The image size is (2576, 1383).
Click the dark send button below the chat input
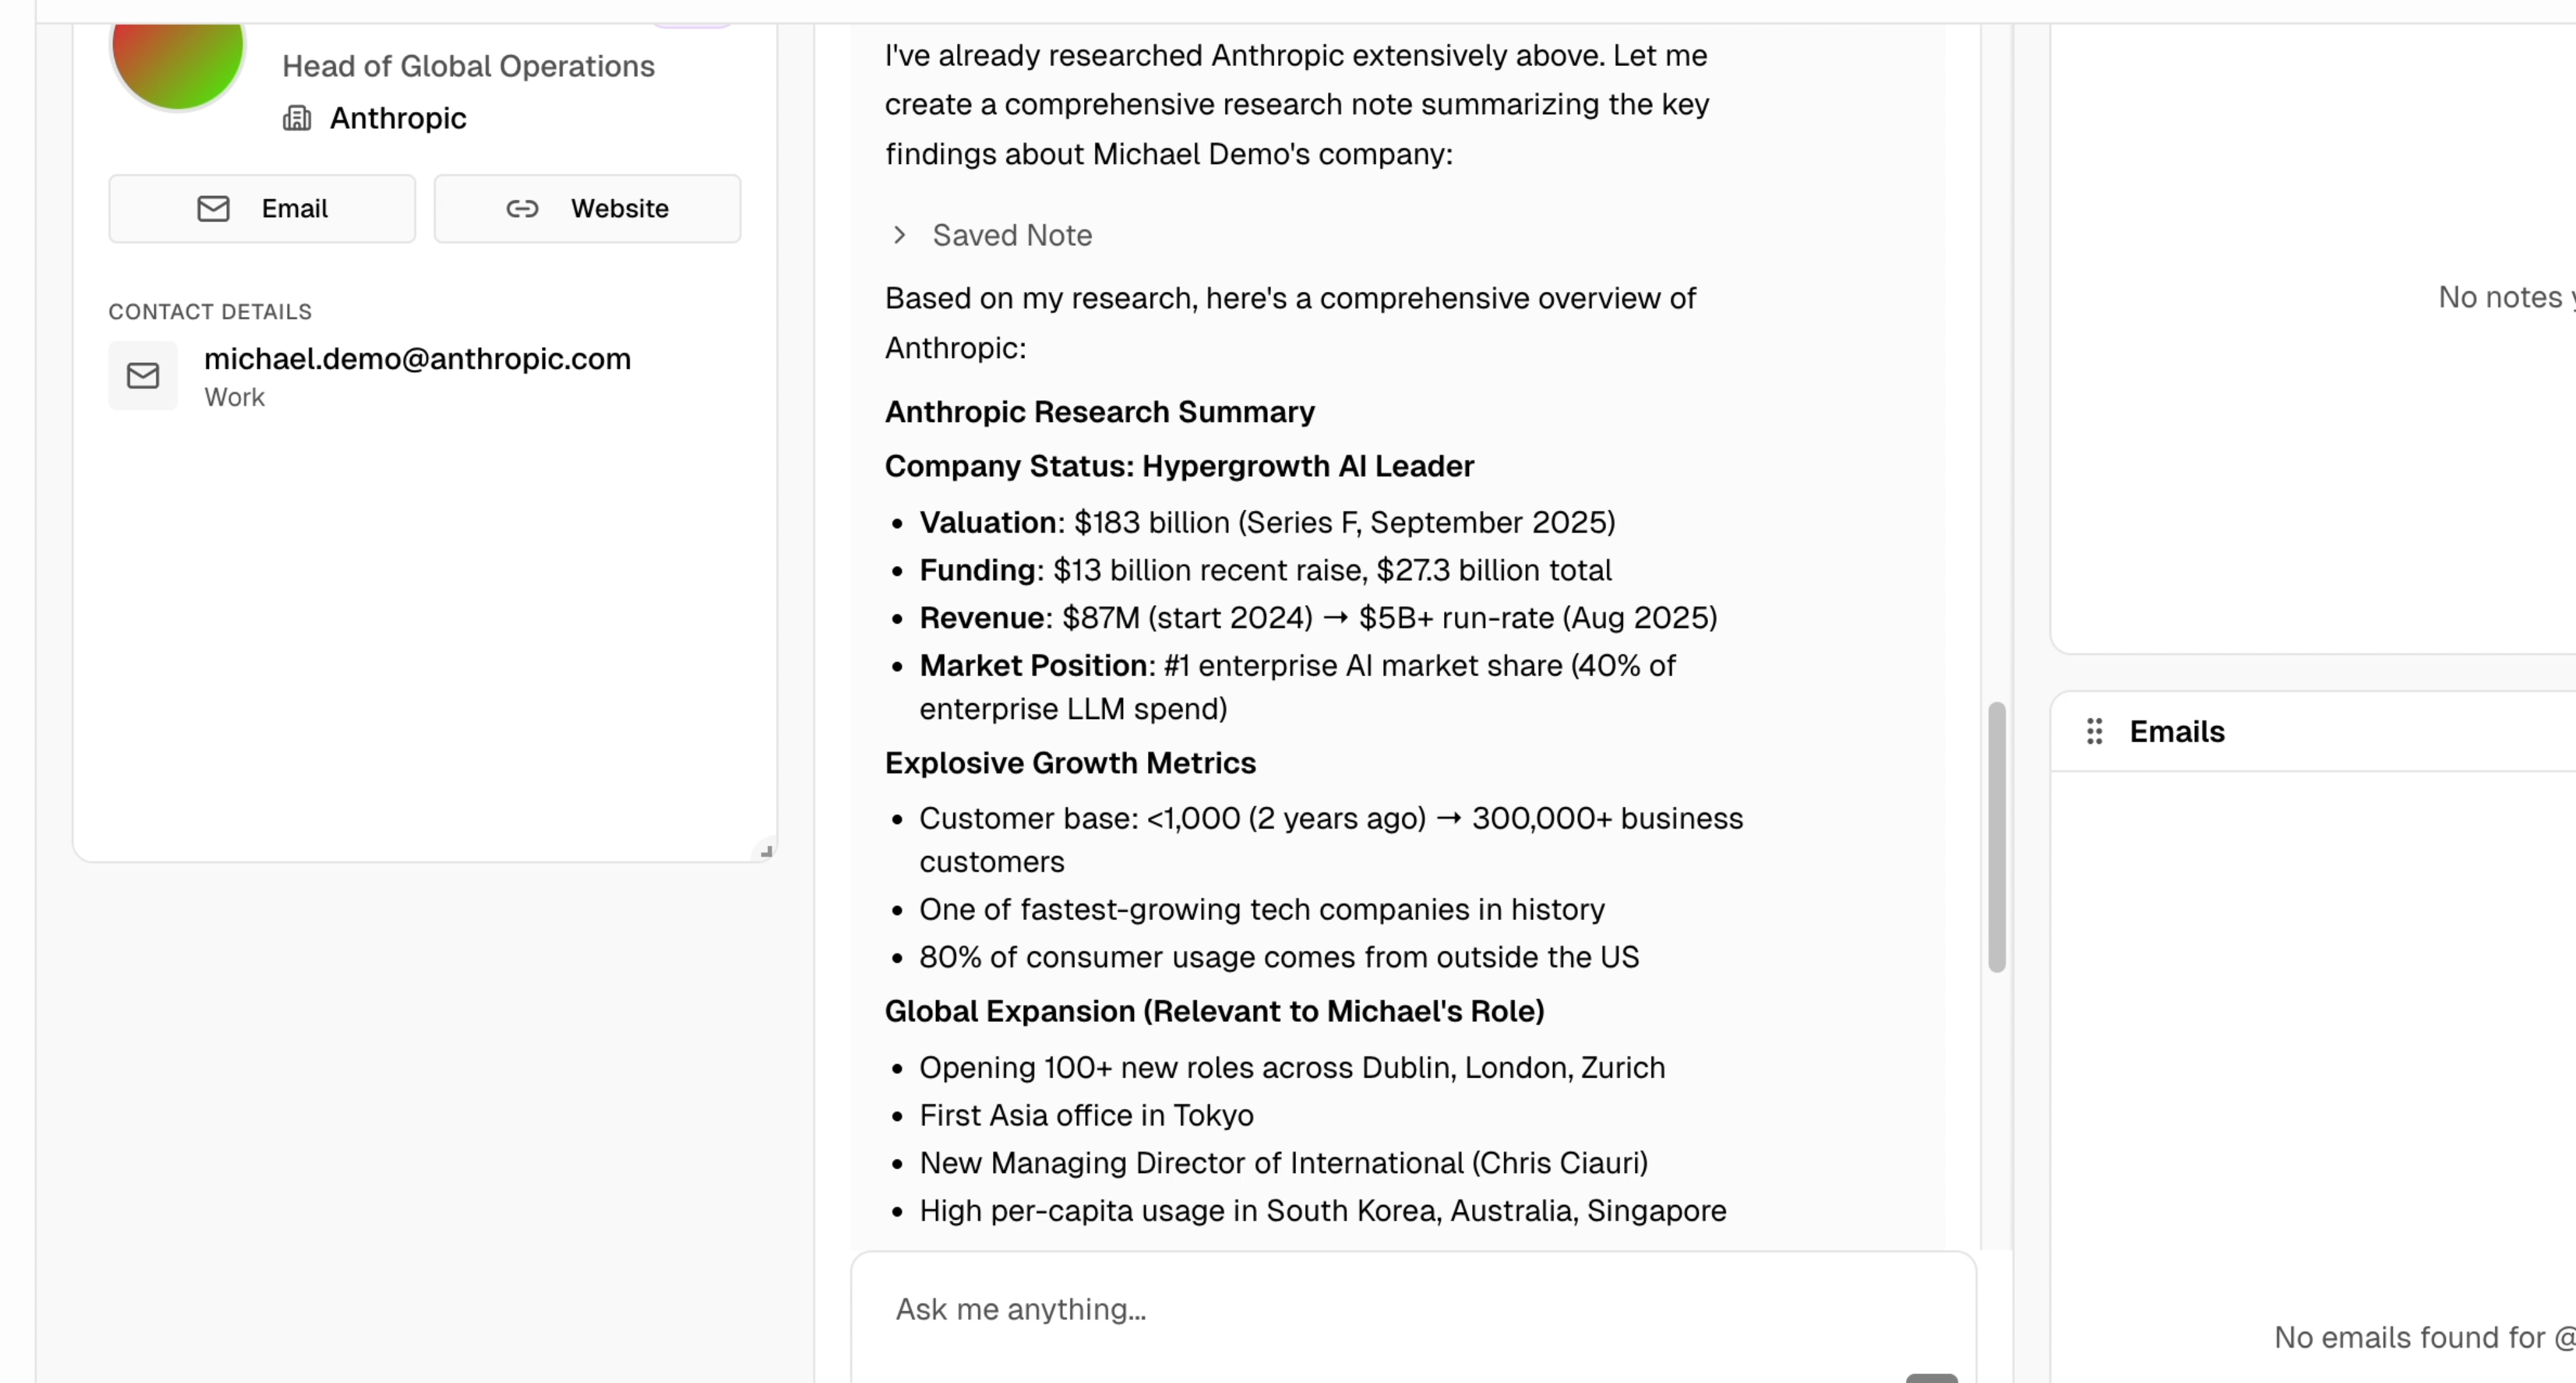1931,1378
